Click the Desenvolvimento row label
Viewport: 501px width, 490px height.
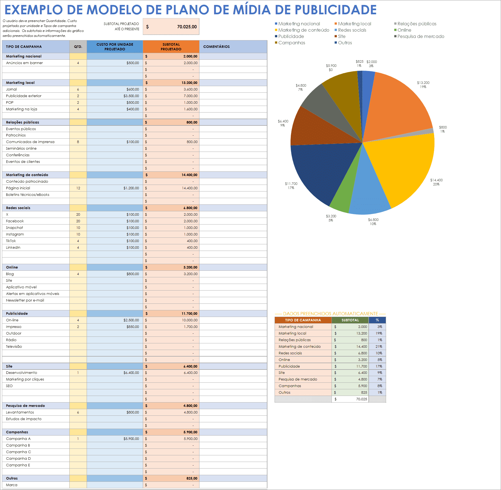21,373
